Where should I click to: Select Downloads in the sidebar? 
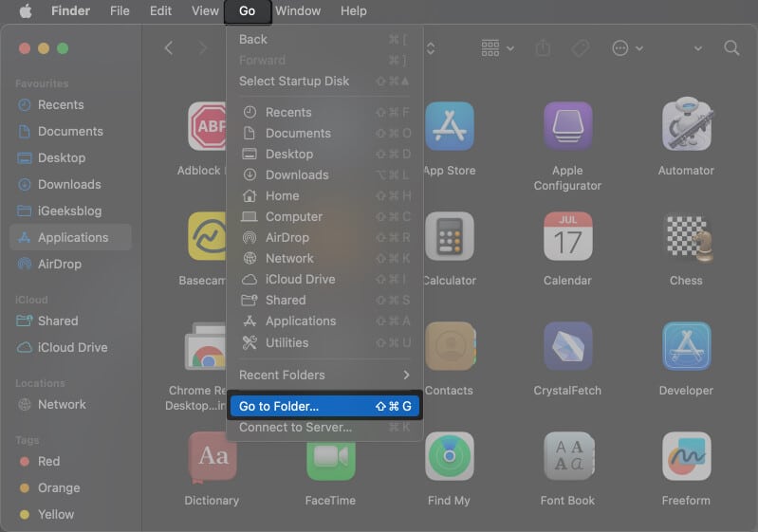pyautogui.click(x=70, y=185)
